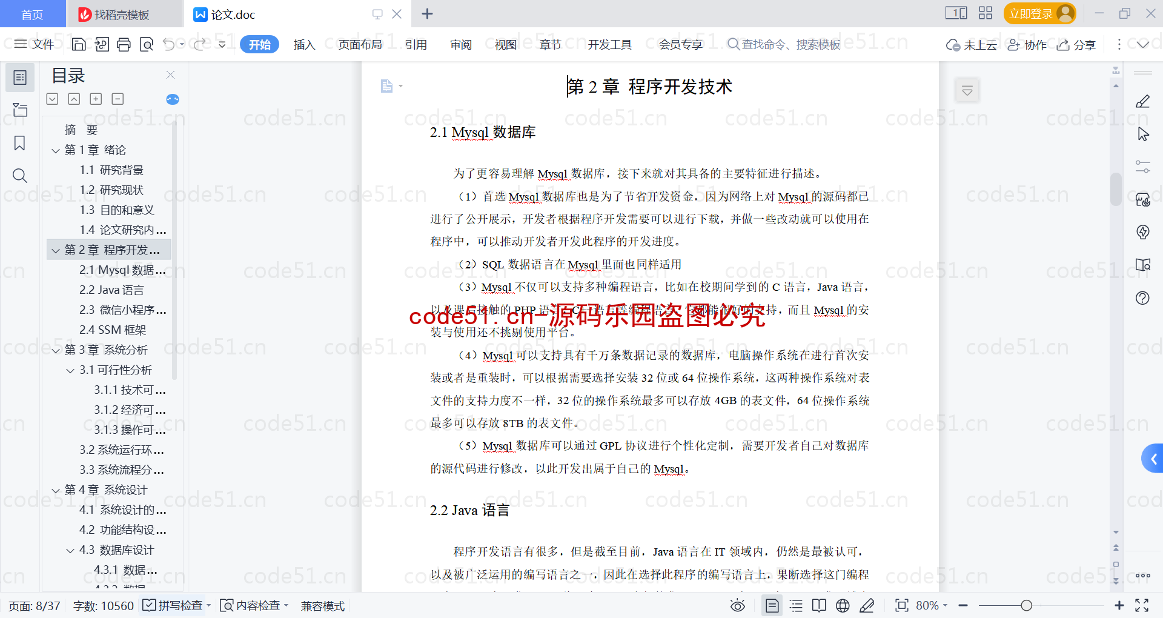Image resolution: width=1163 pixels, height=618 pixels.
Task: Open the outline panel sidebar icon
Action: [x=20, y=78]
